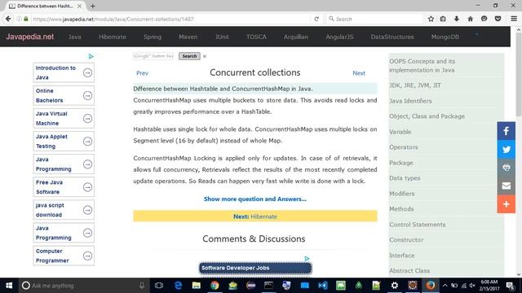Switch to Firefox on the taskbar
Image resolution: width=522 pixels, height=293 pixels.
431,286
